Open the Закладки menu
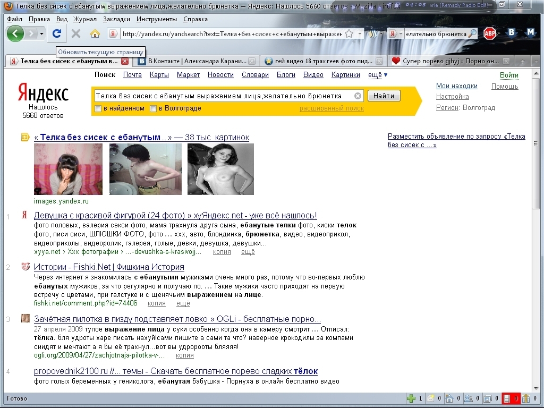This screenshot has height=408, width=544. 116,19
